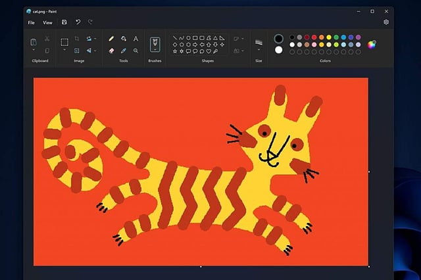The width and height of the screenshot is (421, 280).
Task: Open the Edit colors wheel
Action: click(372, 45)
